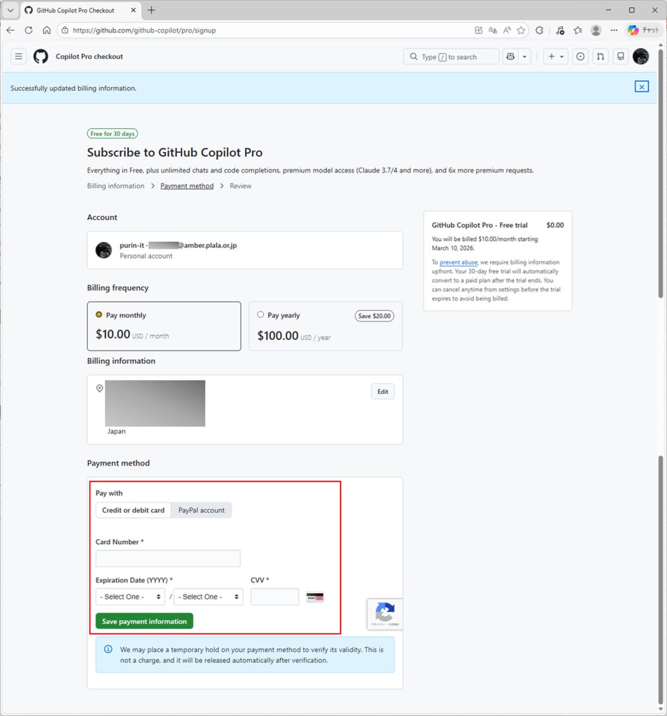Click inside the Card Number field
This screenshot has height=716, width=667.
point(168,558)
